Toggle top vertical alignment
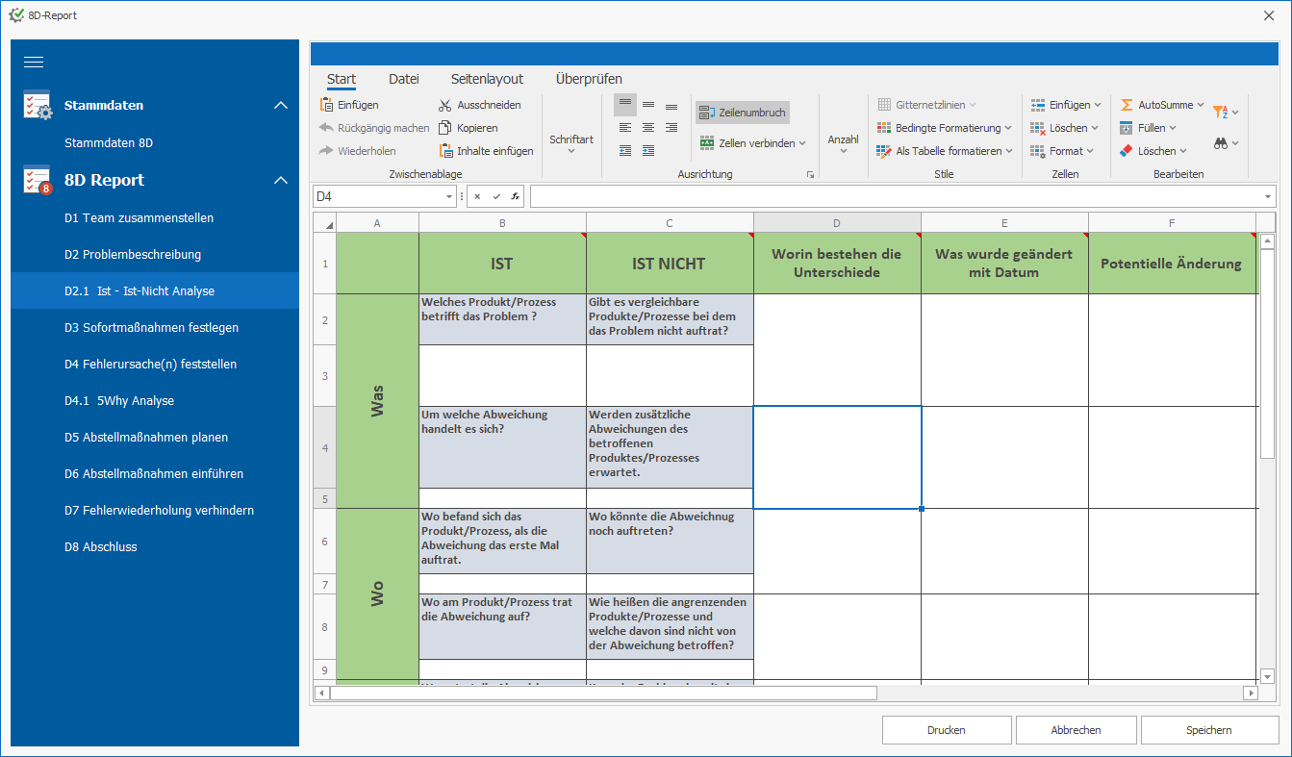The width and height of the screenshot is (1292, 757). (x=625, y=104)
